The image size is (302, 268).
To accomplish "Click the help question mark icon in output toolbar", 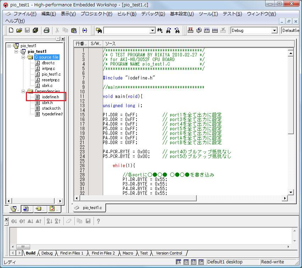I will pyautogui.click(x=98, y=221).
